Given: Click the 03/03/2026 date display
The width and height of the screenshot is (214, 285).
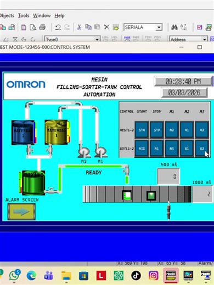Looking at the screenshot, I should (184, 93).
